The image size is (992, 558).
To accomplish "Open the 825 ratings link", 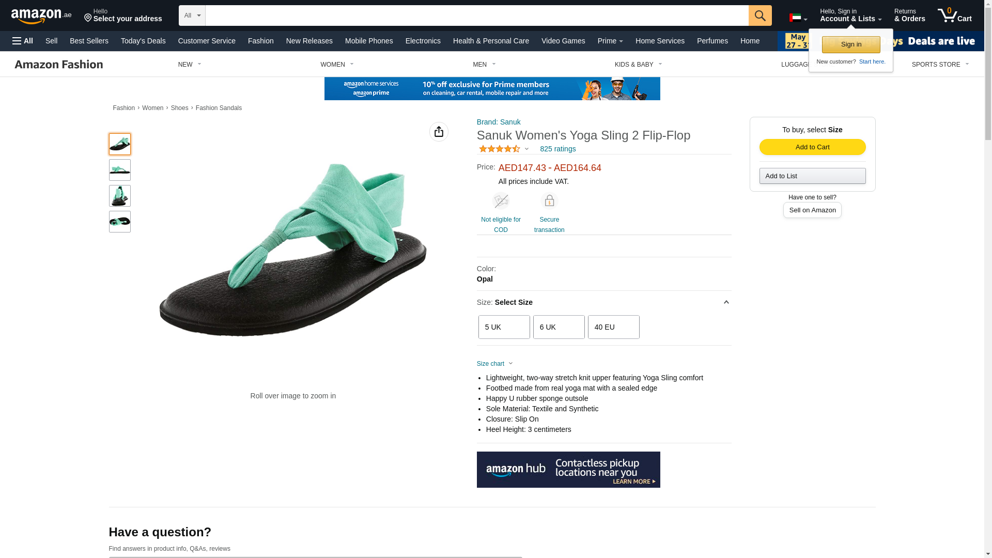I will click(x=557, y=149).
